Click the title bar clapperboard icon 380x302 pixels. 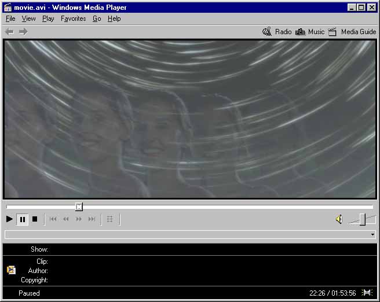click(8, 8)
